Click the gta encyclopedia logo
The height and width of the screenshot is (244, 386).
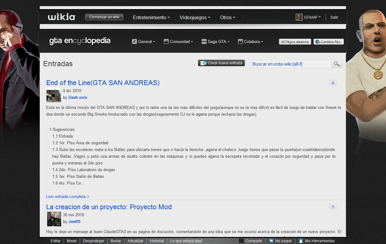pyautogui.click(x=80, y=41)
